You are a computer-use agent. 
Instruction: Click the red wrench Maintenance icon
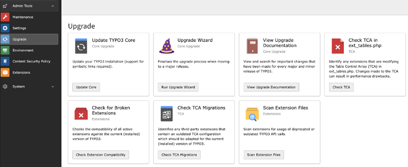coord(5,17)
